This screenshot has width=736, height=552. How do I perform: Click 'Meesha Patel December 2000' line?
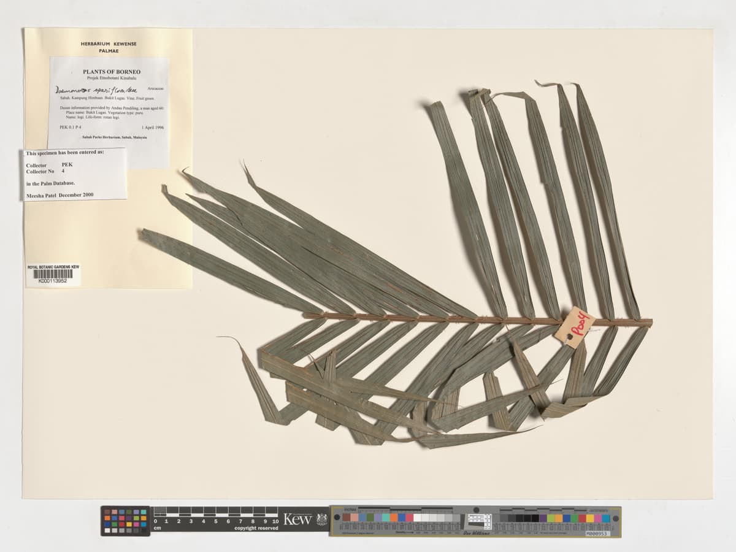[x=60, y=195]
